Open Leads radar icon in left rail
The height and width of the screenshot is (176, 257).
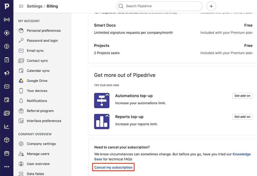pyautogui.click(x=7, y=20)
